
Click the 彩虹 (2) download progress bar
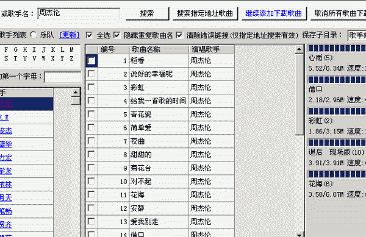pos(337,111)
